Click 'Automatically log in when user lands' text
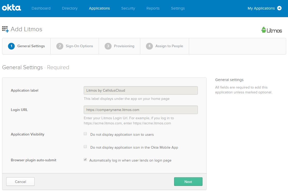This screenshot has height=192, width=288. (130, 161)
